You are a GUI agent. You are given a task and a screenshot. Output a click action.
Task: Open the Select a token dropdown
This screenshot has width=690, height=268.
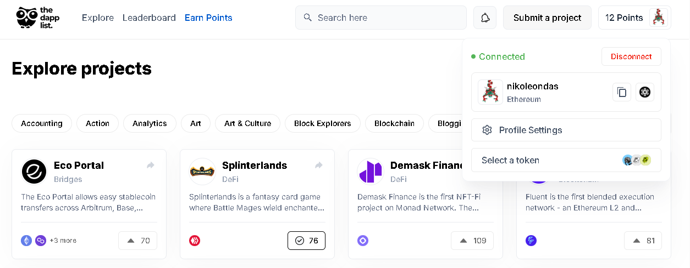566,160
